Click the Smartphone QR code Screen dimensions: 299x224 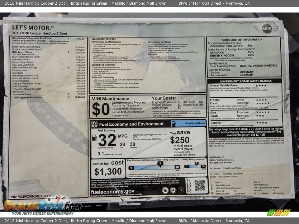pos(200,185)
